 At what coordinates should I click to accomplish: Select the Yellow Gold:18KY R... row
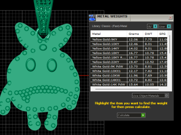129,57
